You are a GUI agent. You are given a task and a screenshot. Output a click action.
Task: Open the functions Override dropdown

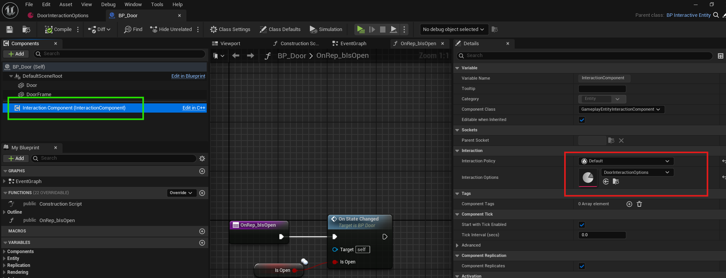coord(181,193)
